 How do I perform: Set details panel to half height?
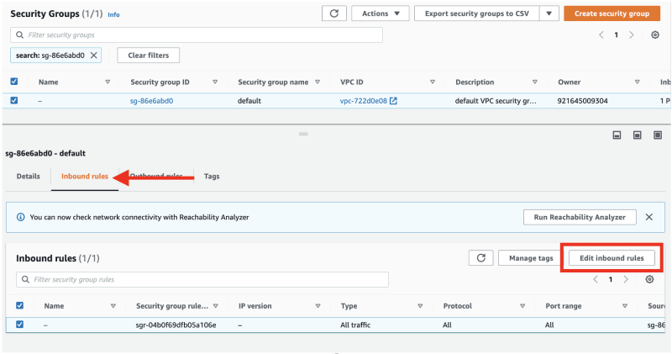pyautogui.click(x=638, y=135)
